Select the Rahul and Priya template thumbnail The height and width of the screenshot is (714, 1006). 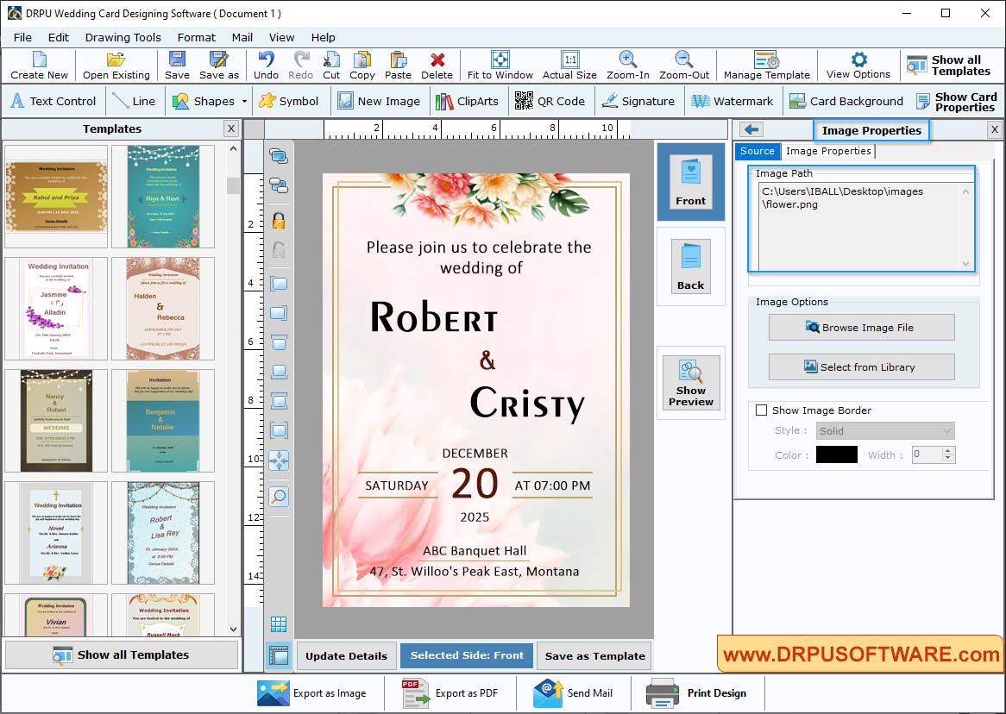tap(55, 196)
